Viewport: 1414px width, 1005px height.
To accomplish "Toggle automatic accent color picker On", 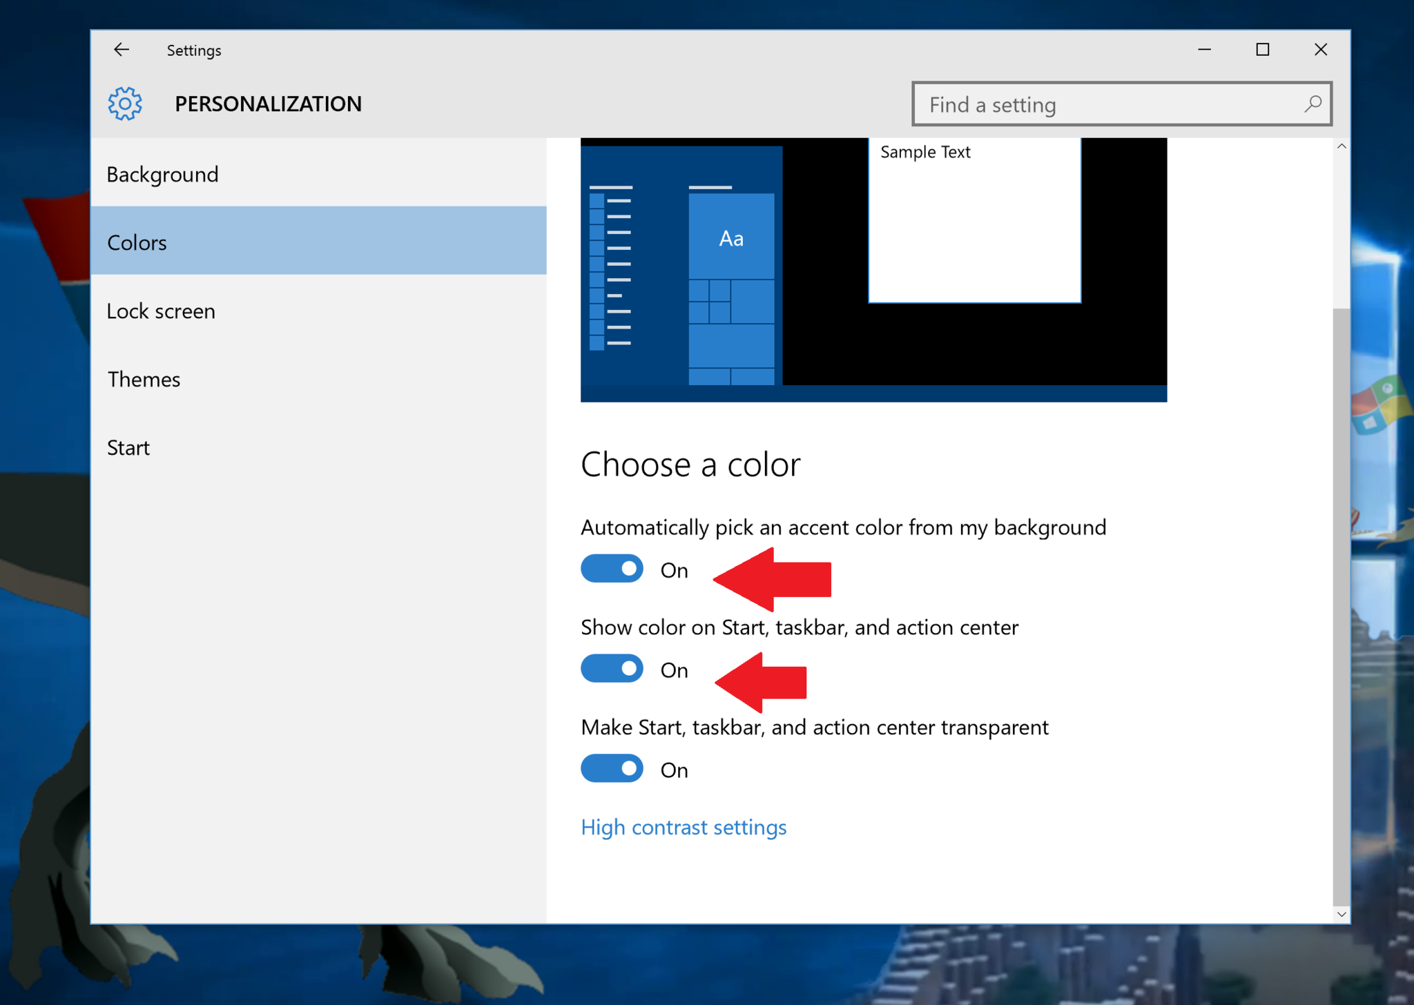I will 612,567.
